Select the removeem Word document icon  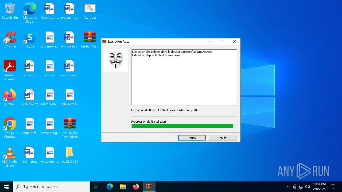coord(70,40)
